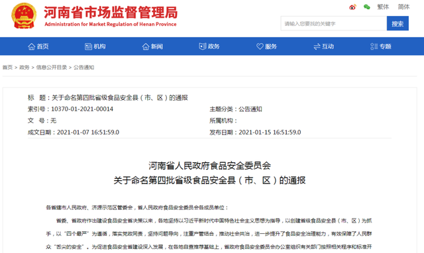Select index number 10370-01-2021-00014

[82, 109]
